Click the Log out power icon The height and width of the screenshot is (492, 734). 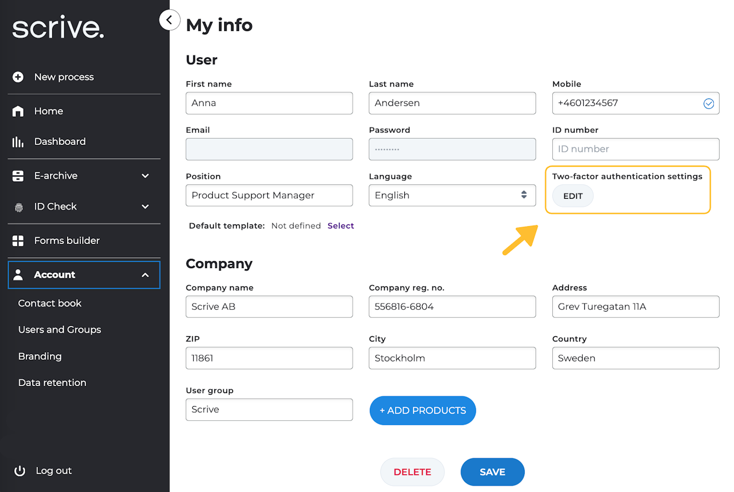coord(20,471)
